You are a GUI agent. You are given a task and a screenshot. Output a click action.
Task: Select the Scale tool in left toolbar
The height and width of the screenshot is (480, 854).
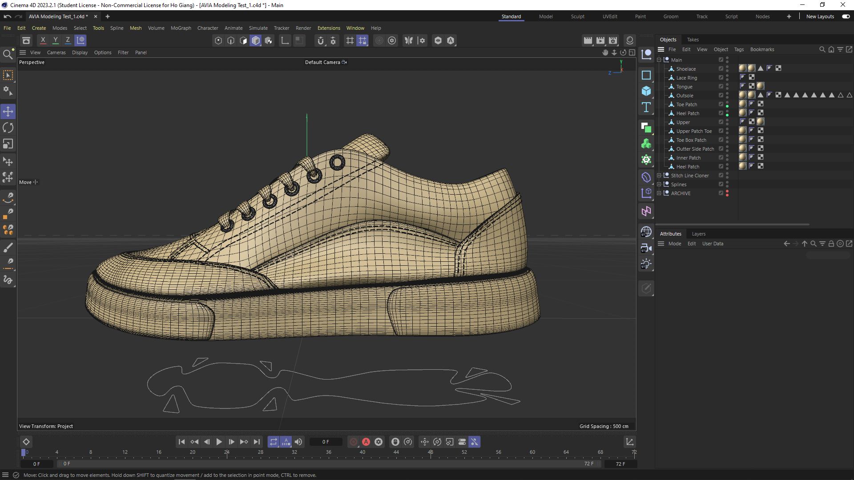(x=8, y=144)
